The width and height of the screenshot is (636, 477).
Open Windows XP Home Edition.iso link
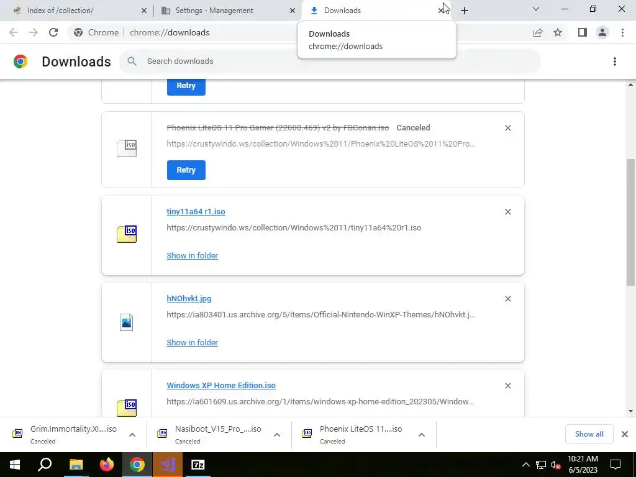pos(221,386)
